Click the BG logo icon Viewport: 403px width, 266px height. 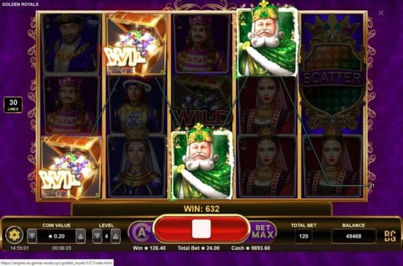tap(390, 236)
